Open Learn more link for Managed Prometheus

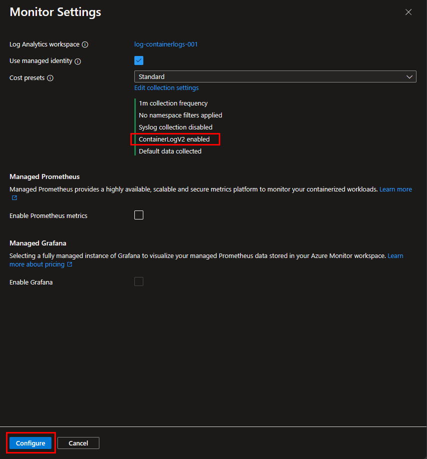click(396, 189)
